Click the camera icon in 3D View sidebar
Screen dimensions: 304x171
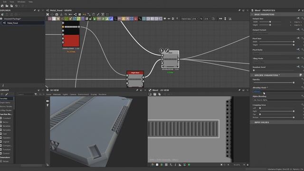coord(47,101)
